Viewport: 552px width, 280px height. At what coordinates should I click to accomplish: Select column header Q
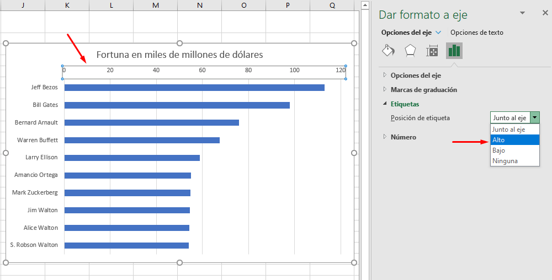tap(332, 6)
